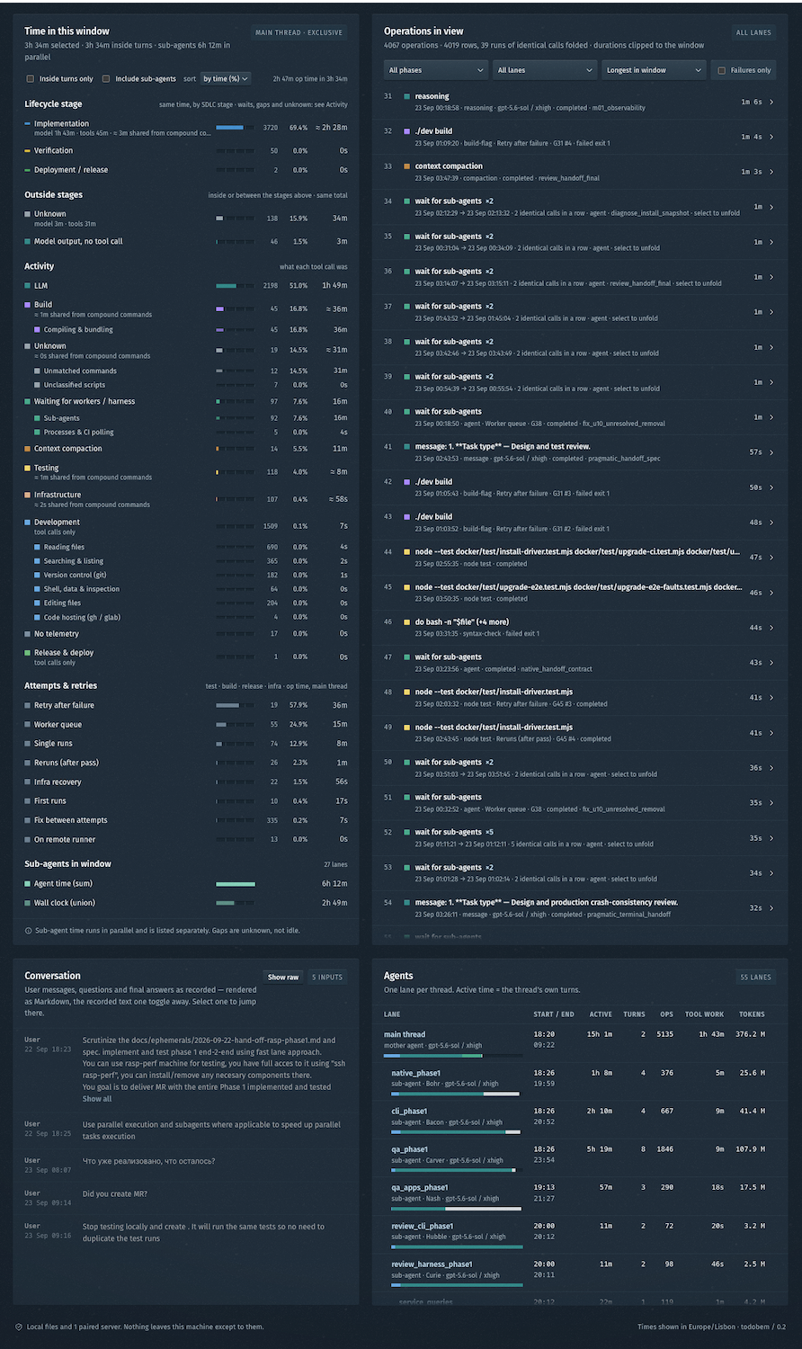Screen dimensions: 802x1349
Task: Toggle the Include sub-agents checkbox
Action: 106,79
